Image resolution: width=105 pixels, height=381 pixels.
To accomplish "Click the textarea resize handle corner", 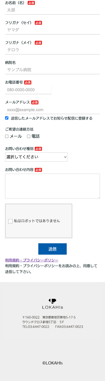I will click(x=99, y=197).
